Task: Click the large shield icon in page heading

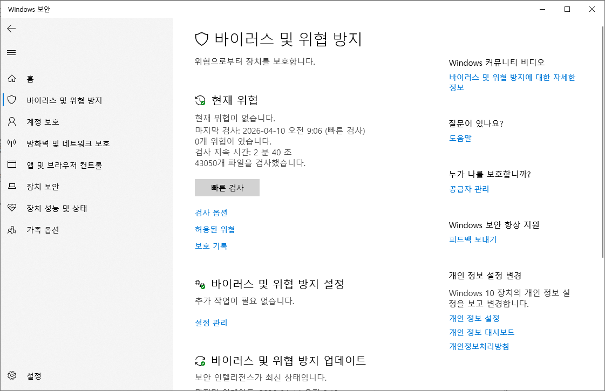Action: click(201, 39)
